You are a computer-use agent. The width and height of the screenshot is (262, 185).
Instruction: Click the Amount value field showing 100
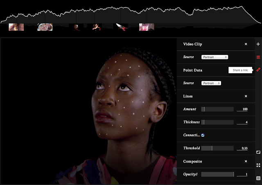click(x=242, y=109)
